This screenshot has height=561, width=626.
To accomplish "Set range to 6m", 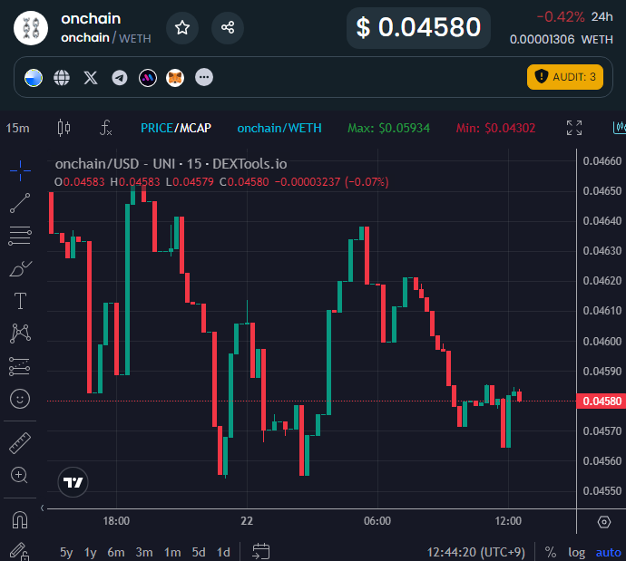I will pos(116,552).
